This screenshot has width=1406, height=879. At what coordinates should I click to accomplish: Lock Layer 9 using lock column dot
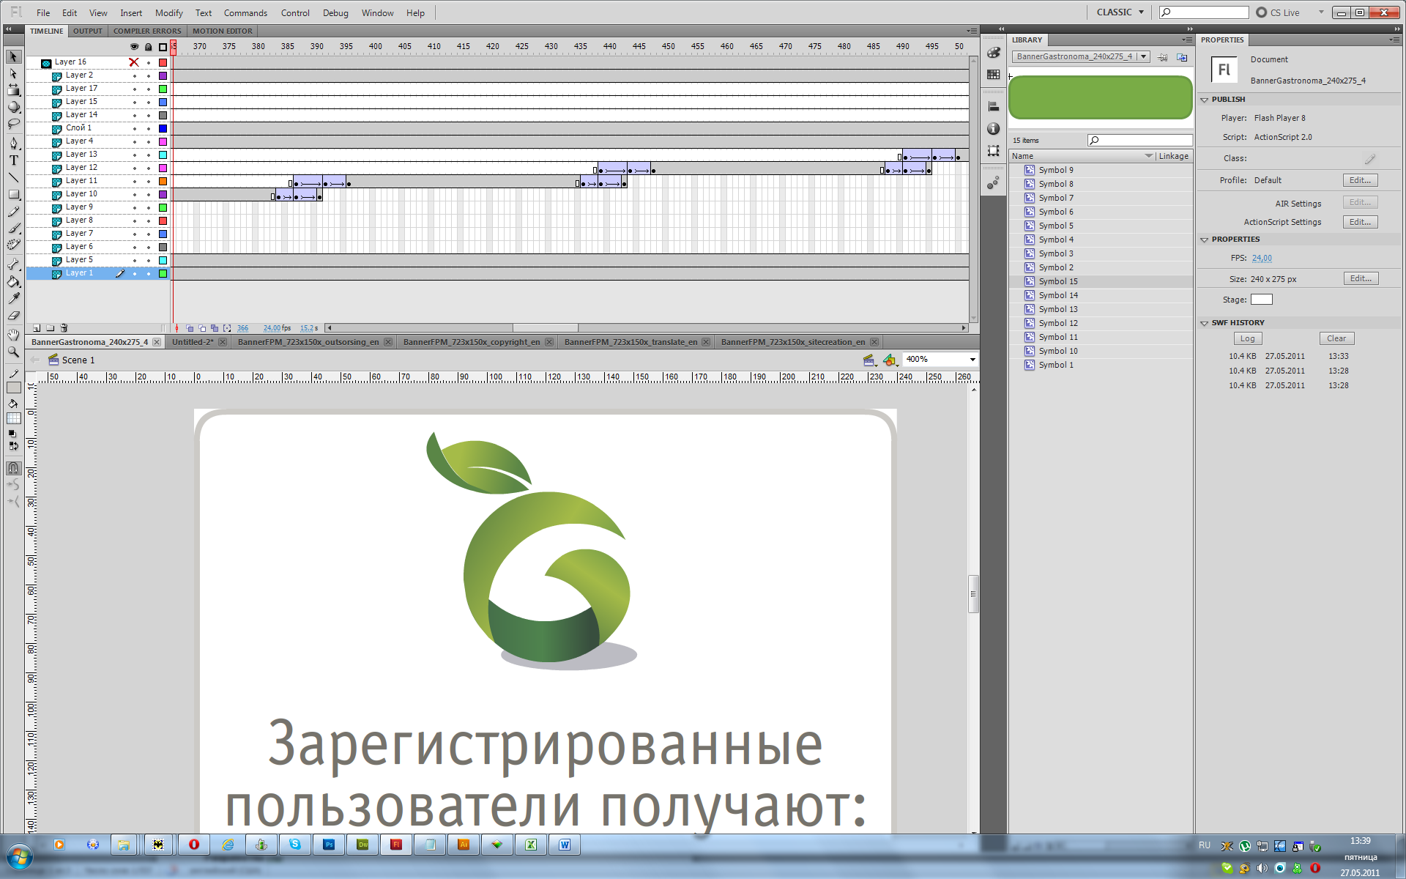click(x=149, y=207)
